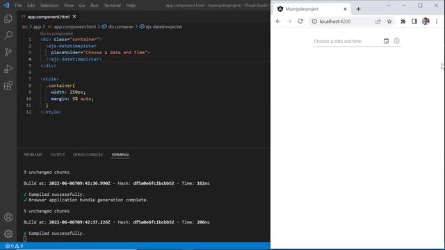
Task: Select the Myangularproject browser tab
Action: pyautogui.click(x=311, y=9)
